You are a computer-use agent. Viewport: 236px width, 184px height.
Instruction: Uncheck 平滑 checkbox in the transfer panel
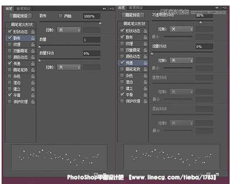coord(122,95)
